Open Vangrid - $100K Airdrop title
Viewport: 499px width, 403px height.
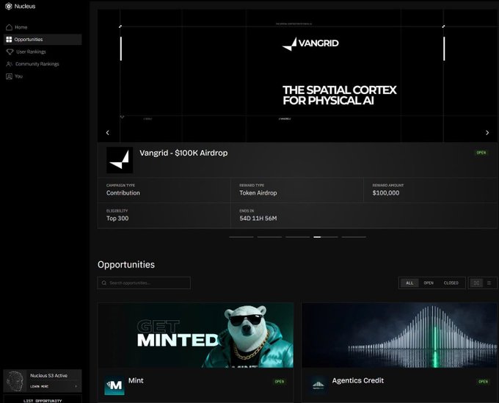[x=183, y=153]
